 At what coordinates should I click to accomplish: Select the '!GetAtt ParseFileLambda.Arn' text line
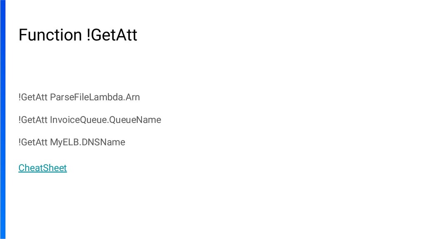pyautogui.click(x=79, y=98)
